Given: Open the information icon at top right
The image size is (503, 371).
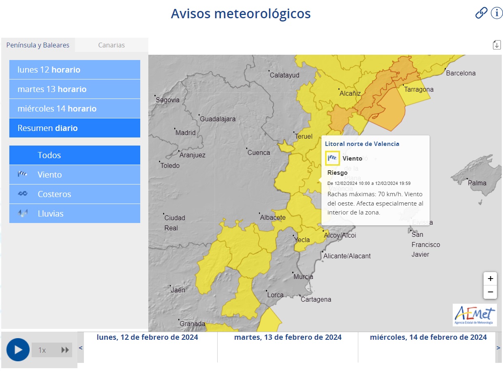Looking at the screenshot, I should 497,13.
